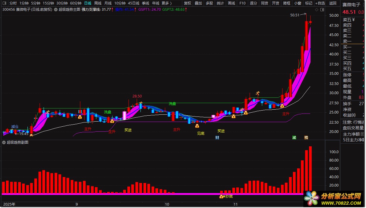366x208 pixels.
Task: Select the 日线 period tab
Action: click(88, 3)
